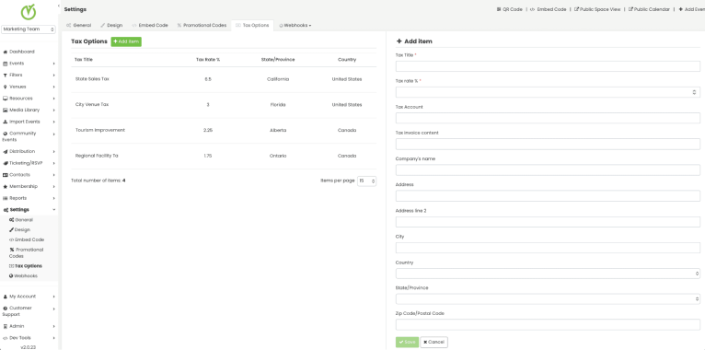Expand the Import Events sidebar menu
The image size is (705, 350).
[x=29, y=122]
